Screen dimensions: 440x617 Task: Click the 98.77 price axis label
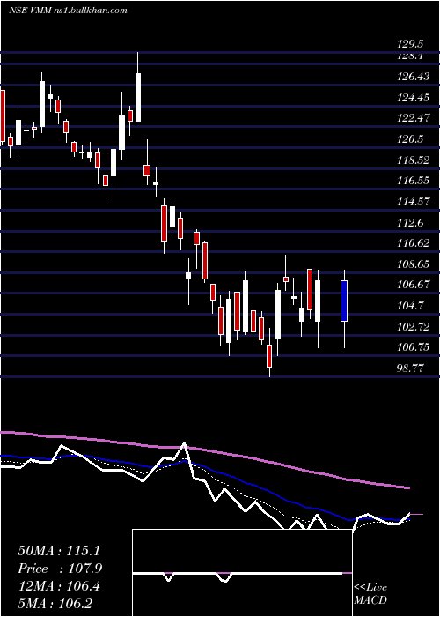(411, 368)
